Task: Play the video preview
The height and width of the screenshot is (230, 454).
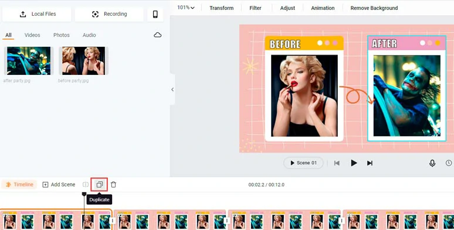Action: pos(354,163)
